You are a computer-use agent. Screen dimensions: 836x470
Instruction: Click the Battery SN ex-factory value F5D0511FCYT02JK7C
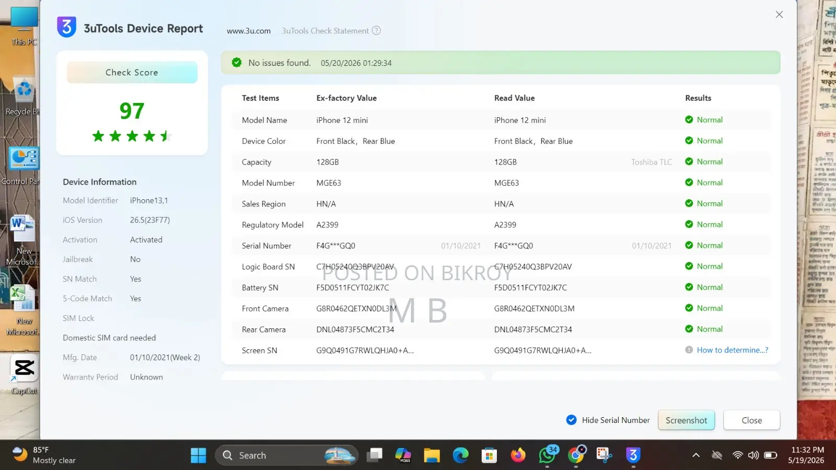coord(353,288)
